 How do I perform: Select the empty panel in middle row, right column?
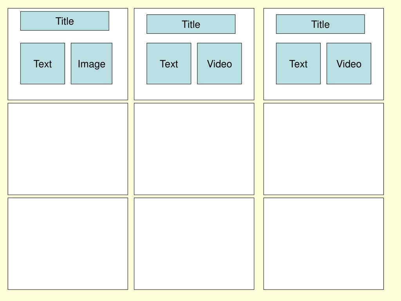click(x=323, y=149)
